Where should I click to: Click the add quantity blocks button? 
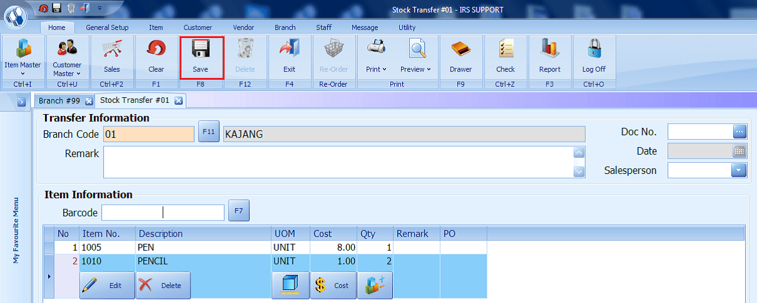(375, 286)
